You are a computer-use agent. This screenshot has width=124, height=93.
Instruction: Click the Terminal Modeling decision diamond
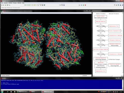tap(101, 40)
